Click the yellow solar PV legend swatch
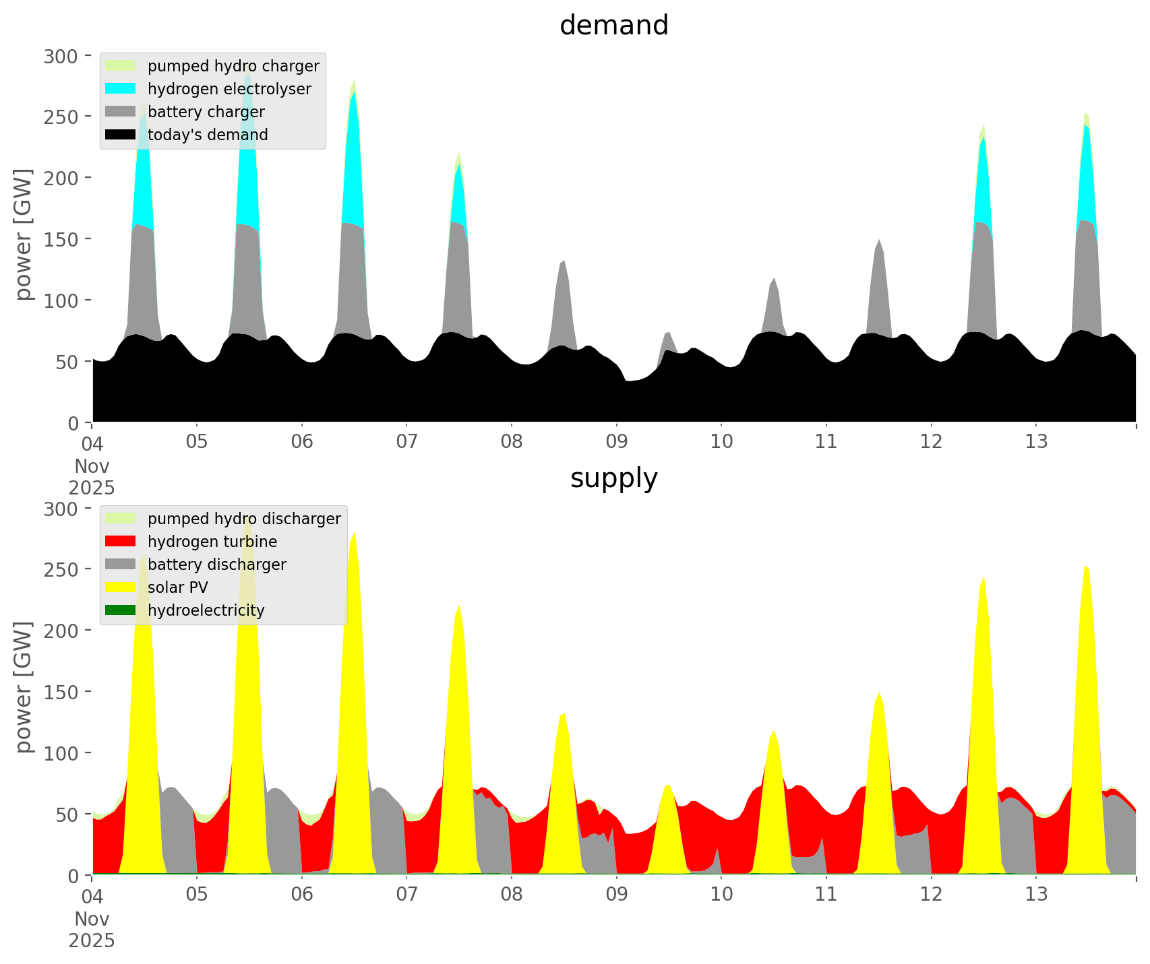Viewport: 1150px width, 964px height. click(121, 587)
